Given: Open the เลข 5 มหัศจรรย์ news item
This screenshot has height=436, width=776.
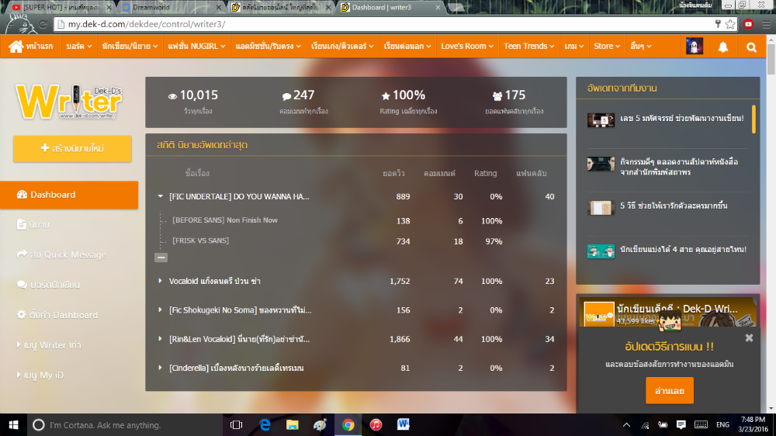Looking at the screenshot, I should (681, 118).
